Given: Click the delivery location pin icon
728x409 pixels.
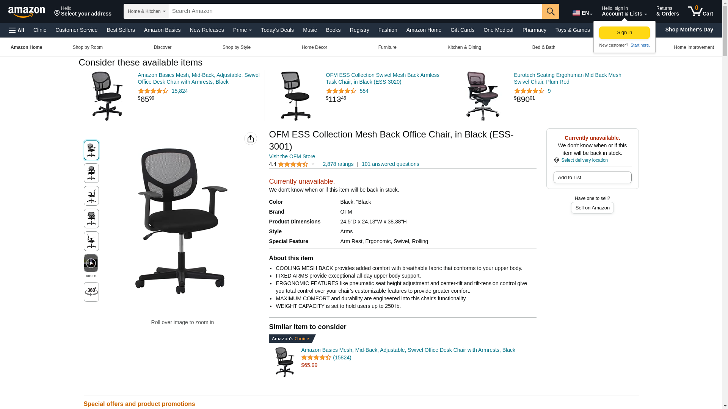Looking at the screenshot, I should 557,160.
